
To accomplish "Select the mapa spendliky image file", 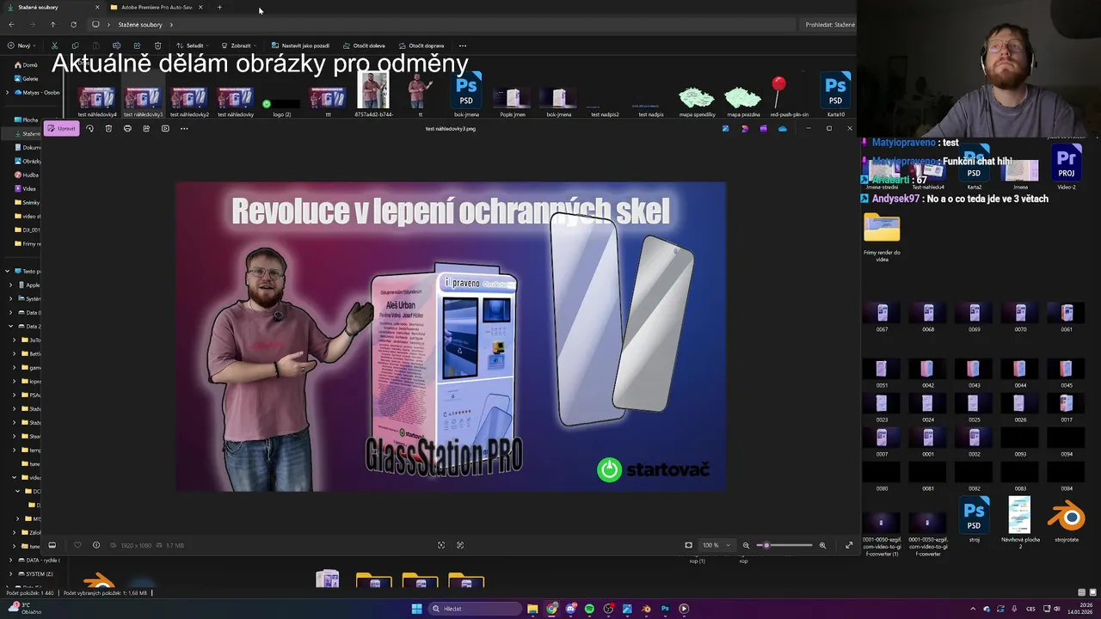I will point(697,101).
